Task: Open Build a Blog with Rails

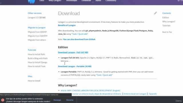Action: pyautogui.click(x=38, y=58)
